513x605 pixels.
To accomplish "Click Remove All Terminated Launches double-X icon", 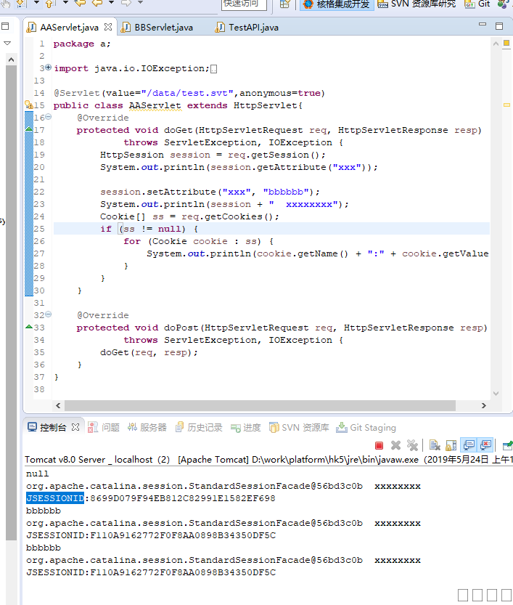I will (412, 445).
